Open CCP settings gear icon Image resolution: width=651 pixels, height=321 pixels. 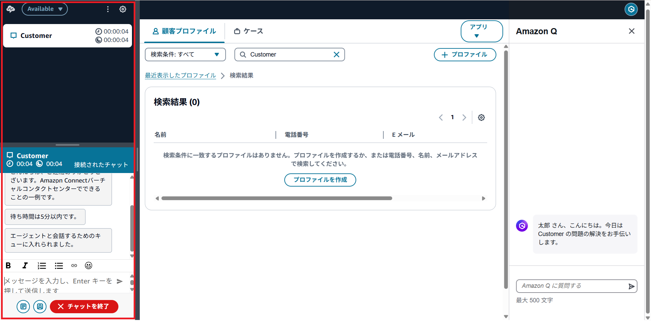click(x=123, y=9)
